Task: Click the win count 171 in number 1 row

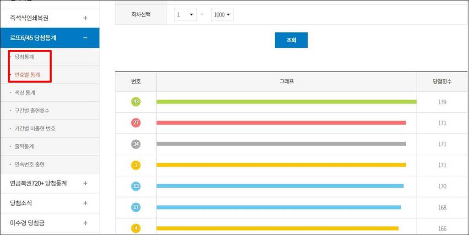Action: pos(442,165)
